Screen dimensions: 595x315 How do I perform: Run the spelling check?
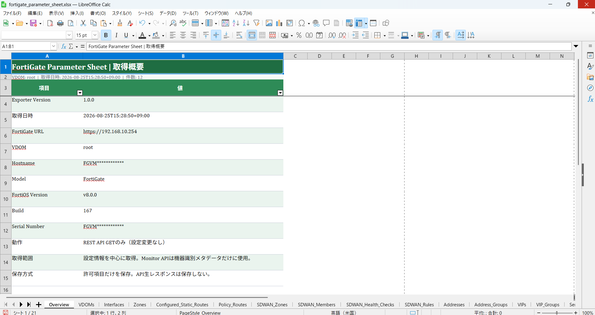pyautogui.click(x=183, y=23)
